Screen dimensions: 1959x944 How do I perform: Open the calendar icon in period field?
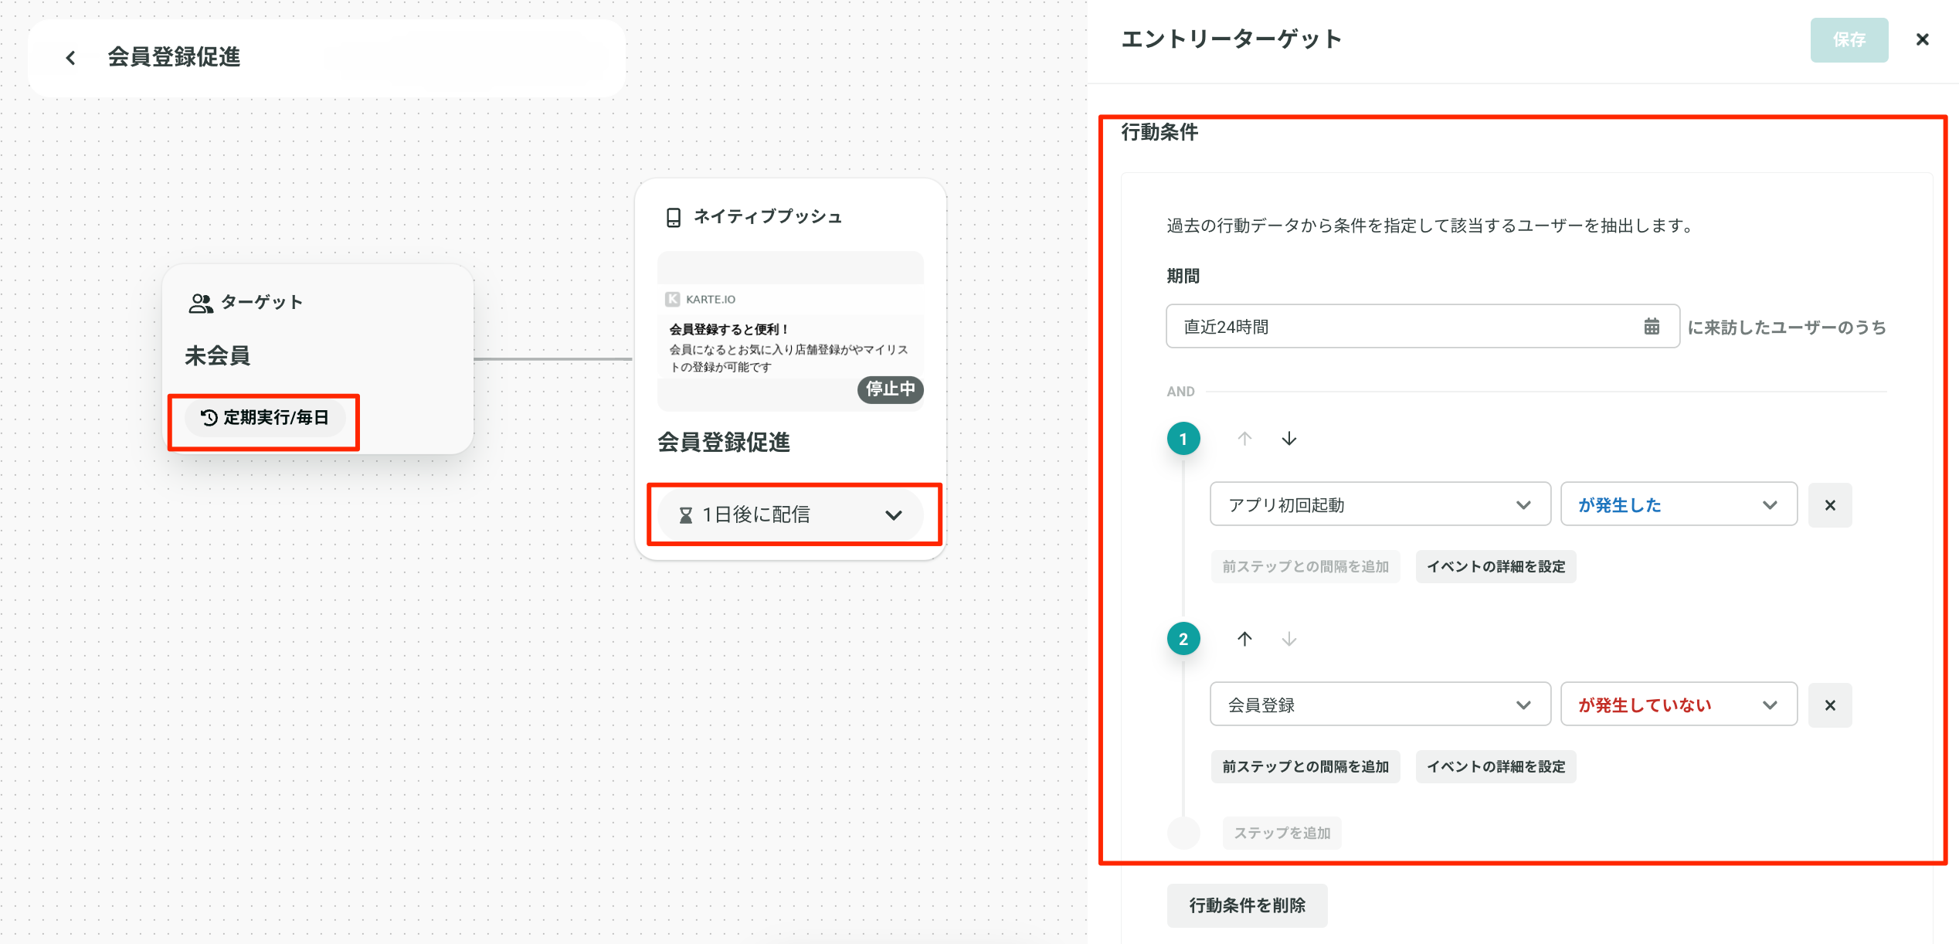1652,326
